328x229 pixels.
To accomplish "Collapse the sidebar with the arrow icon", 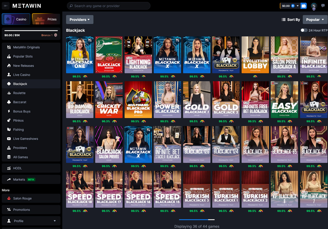I will (x=6, y=6).
